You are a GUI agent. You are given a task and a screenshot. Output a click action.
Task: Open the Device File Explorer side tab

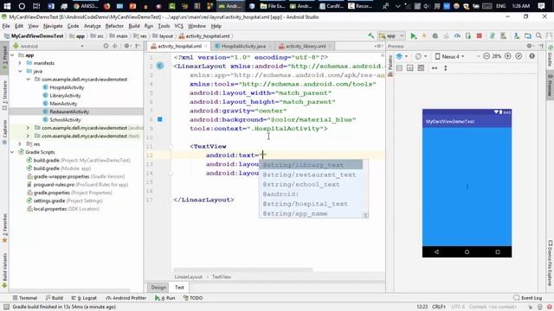551,263
